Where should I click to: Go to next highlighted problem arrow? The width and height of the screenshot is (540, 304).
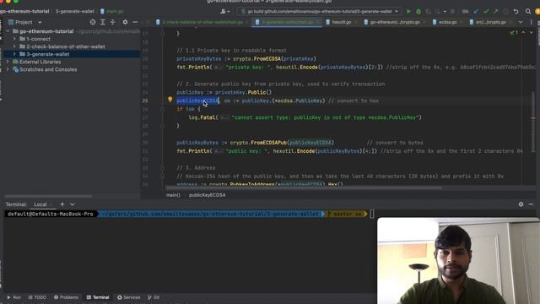[531, 32]
